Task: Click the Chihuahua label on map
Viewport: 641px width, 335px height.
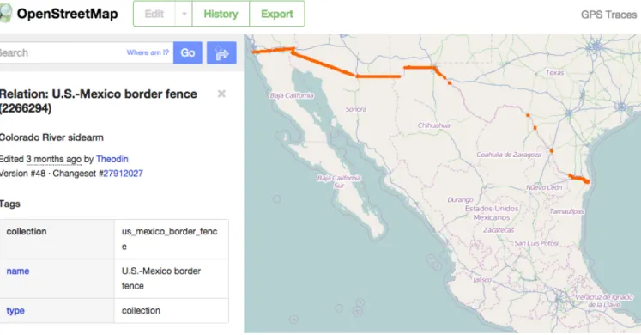Action: pos(433,125)
